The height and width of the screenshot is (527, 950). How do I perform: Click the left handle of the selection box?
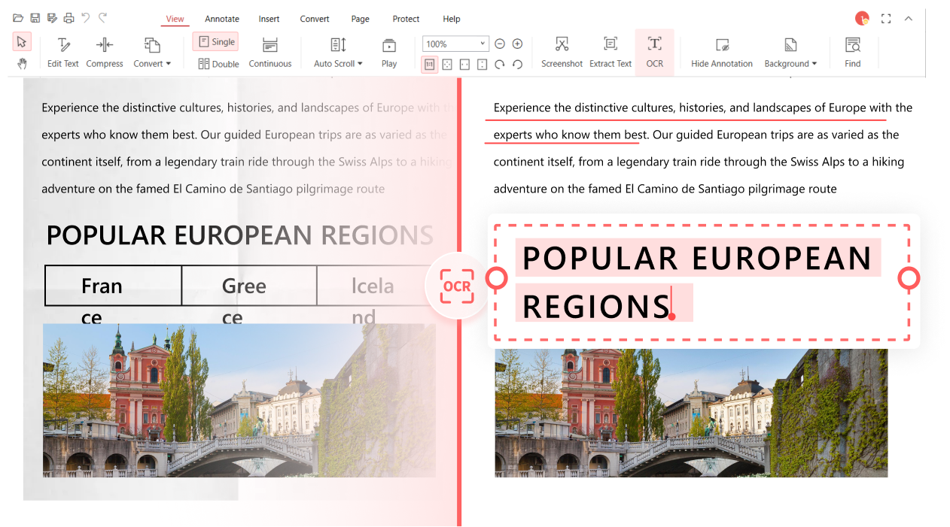(x=496, y=279)
